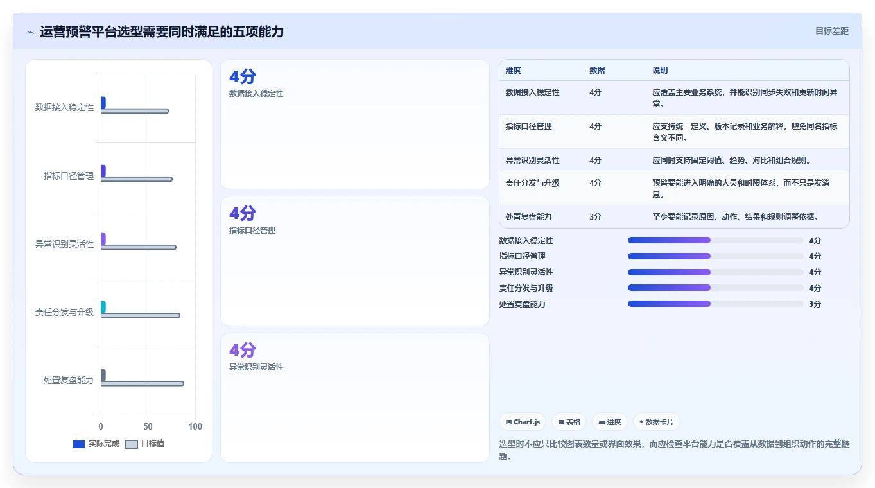
Task: Click the 数据接入稳定性 label in the progress list
Action: pyautogui.click(x=526, y=241)
